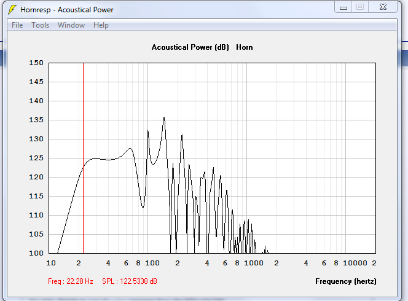
Task: Click the 150 value on the dB axis
Action: [36, 63]
